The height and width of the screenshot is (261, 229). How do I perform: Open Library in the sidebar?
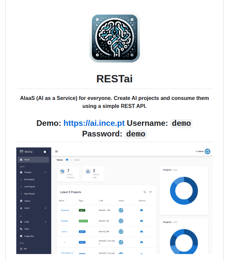pyautogui.click(x=27, y=201)
